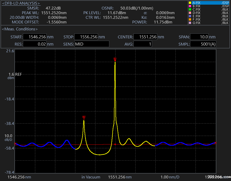Click the red diamond marker below main peak
Viewport: 231px width, 181px height.
tap(115, 144)
